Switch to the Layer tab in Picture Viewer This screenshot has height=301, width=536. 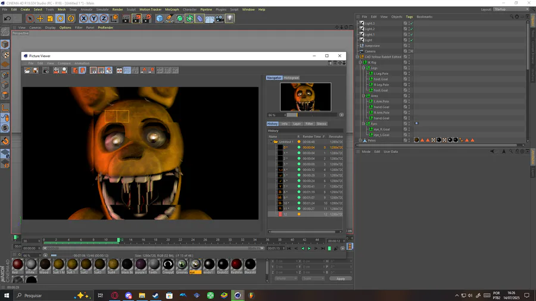[297, 124]
